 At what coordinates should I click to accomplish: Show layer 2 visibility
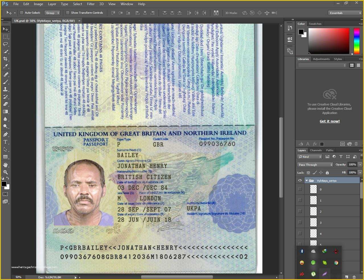(300, 211)
